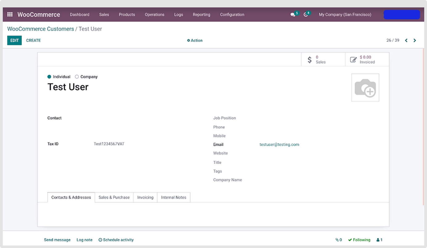Open the Configuration menu
427x248 pixels.
click(232, 15)
